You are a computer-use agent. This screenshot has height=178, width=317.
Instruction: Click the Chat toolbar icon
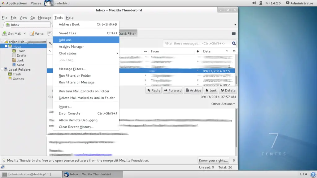click(50, 33)
